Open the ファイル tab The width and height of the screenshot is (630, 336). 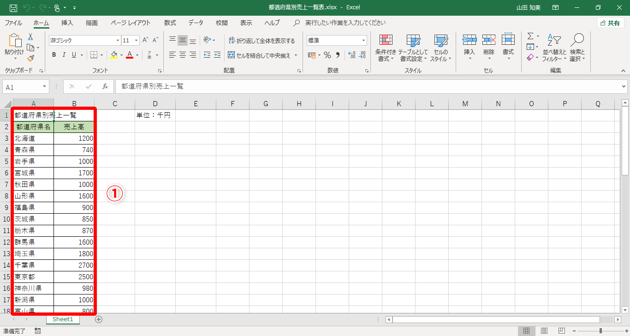(13, 23)
